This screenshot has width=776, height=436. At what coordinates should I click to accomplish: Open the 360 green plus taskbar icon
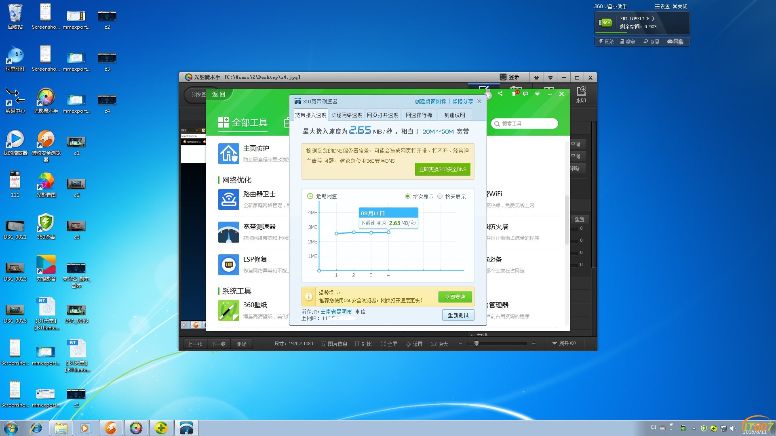pyautogui.click(x=161, y=428)
